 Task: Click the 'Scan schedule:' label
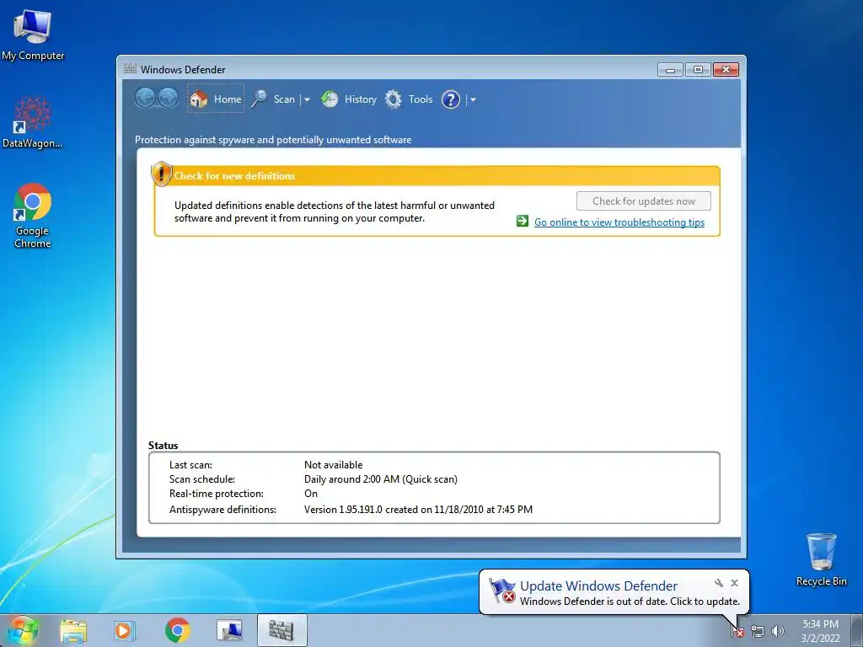click(x=202, y=479)
